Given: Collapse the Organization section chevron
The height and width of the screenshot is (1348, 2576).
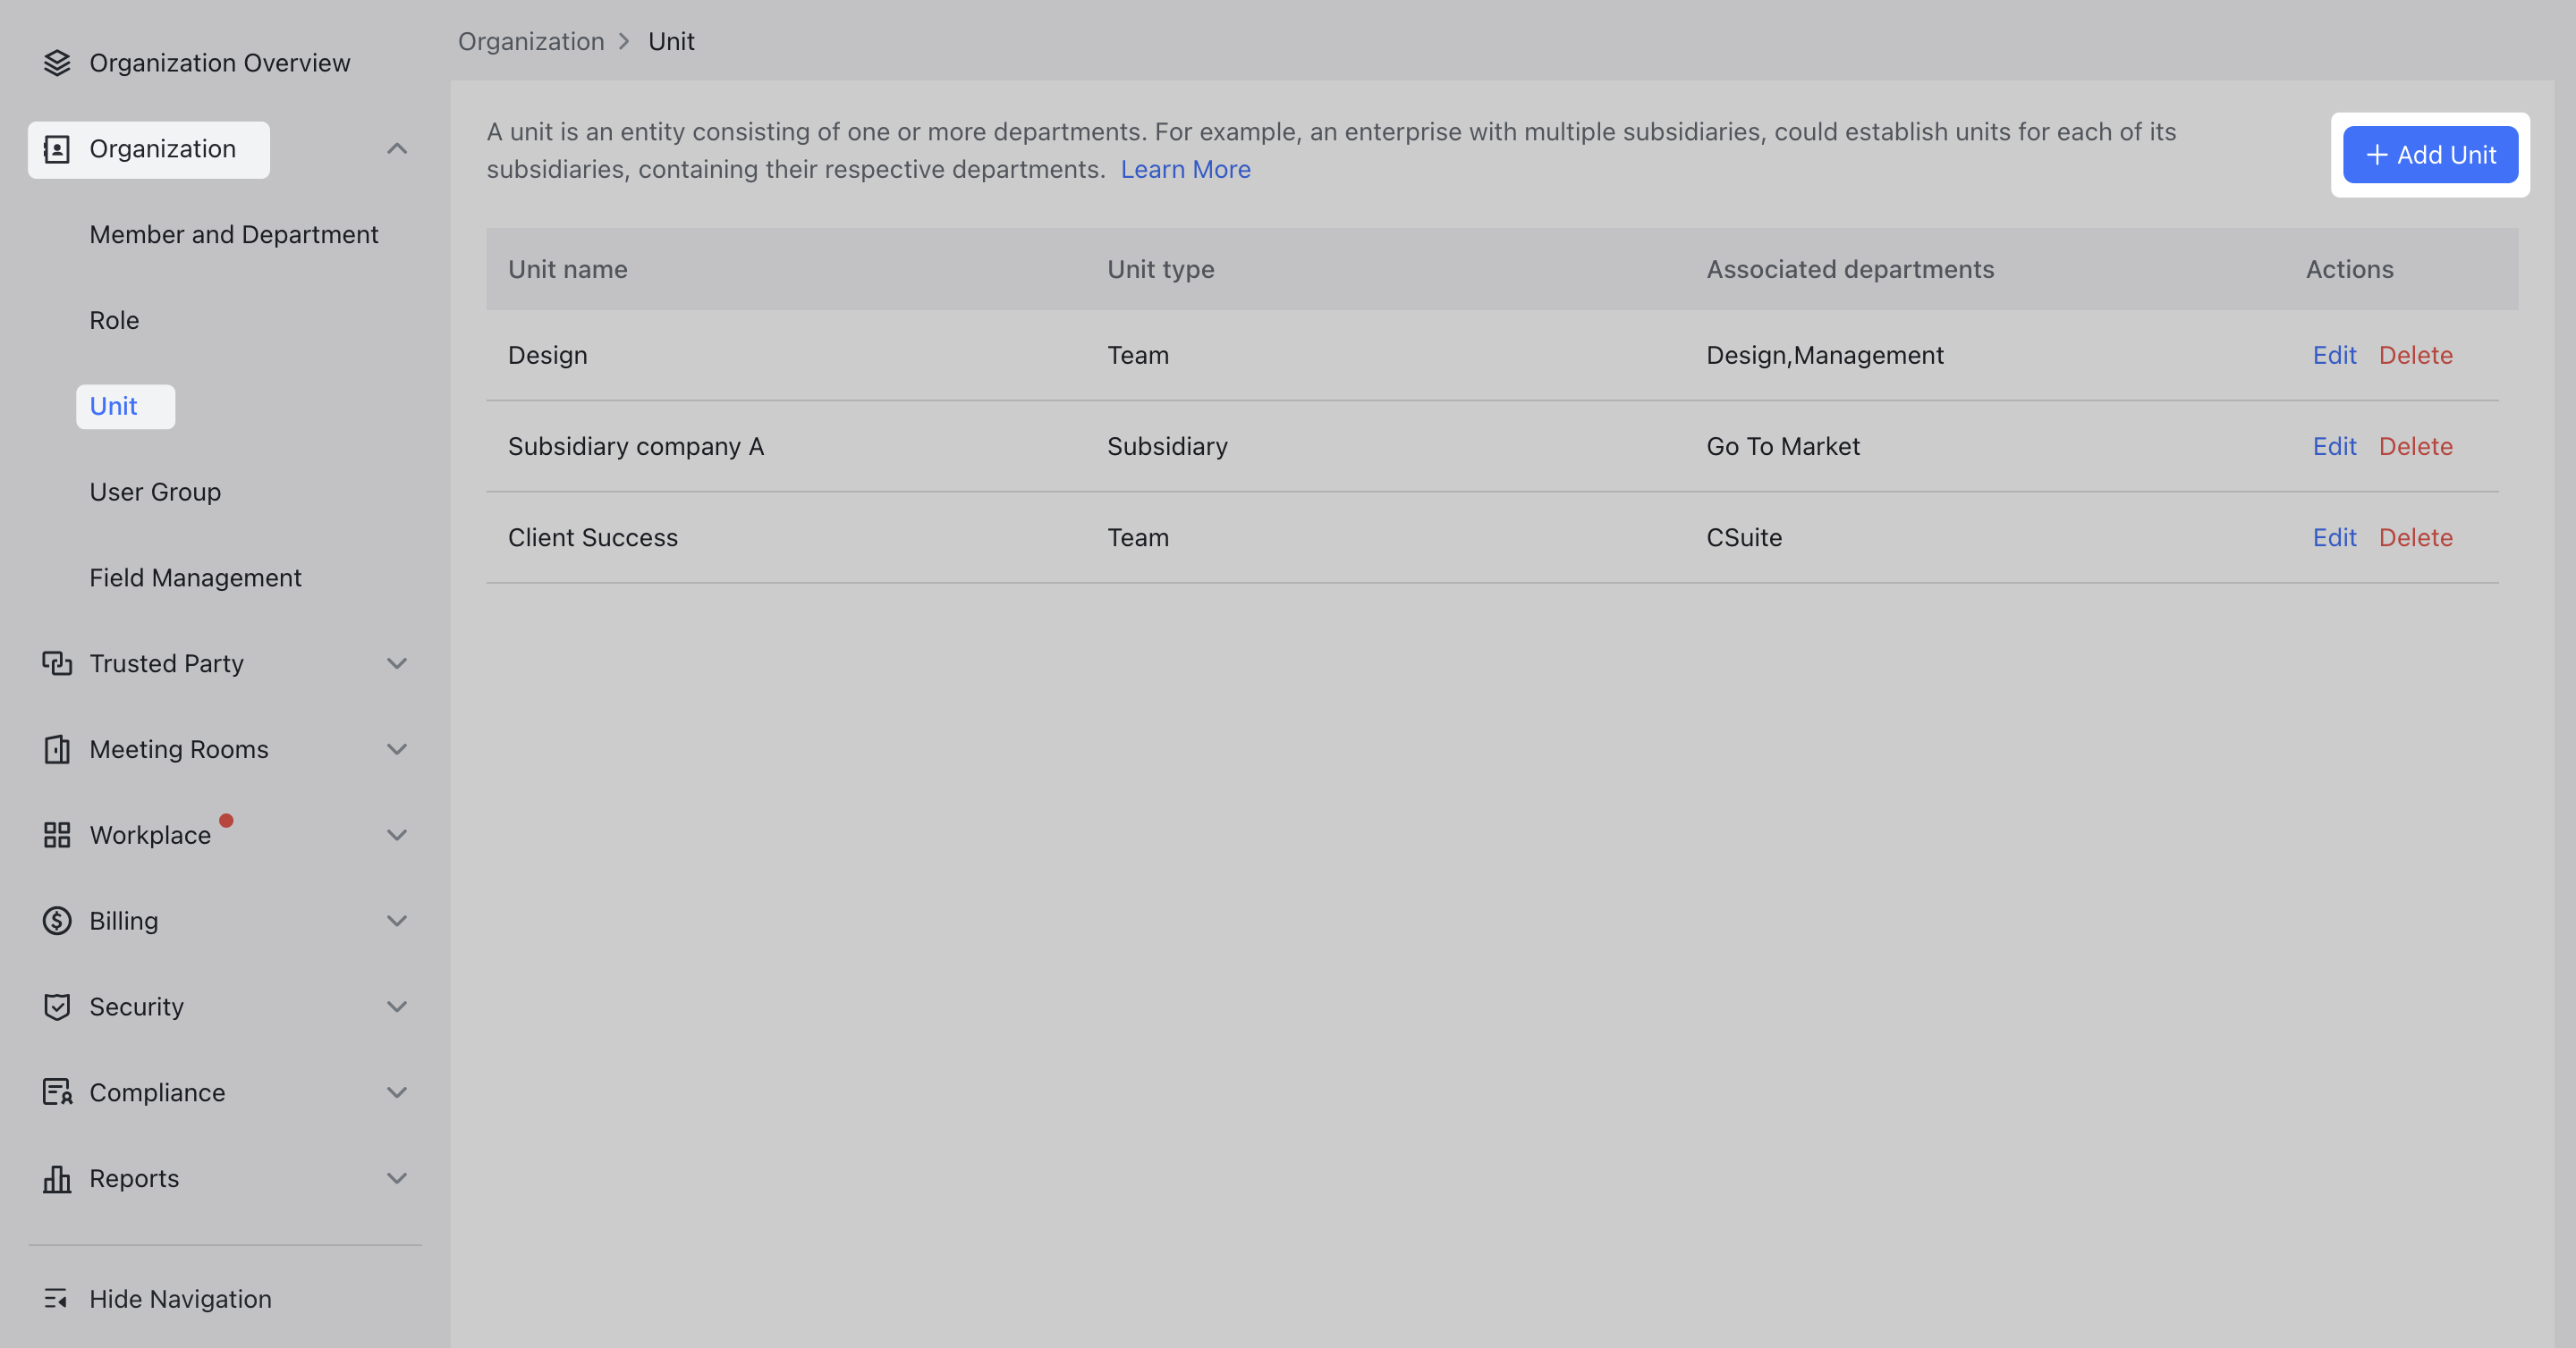Looking at the screenshot, I should pyautogui.click(x=397, y=147).
